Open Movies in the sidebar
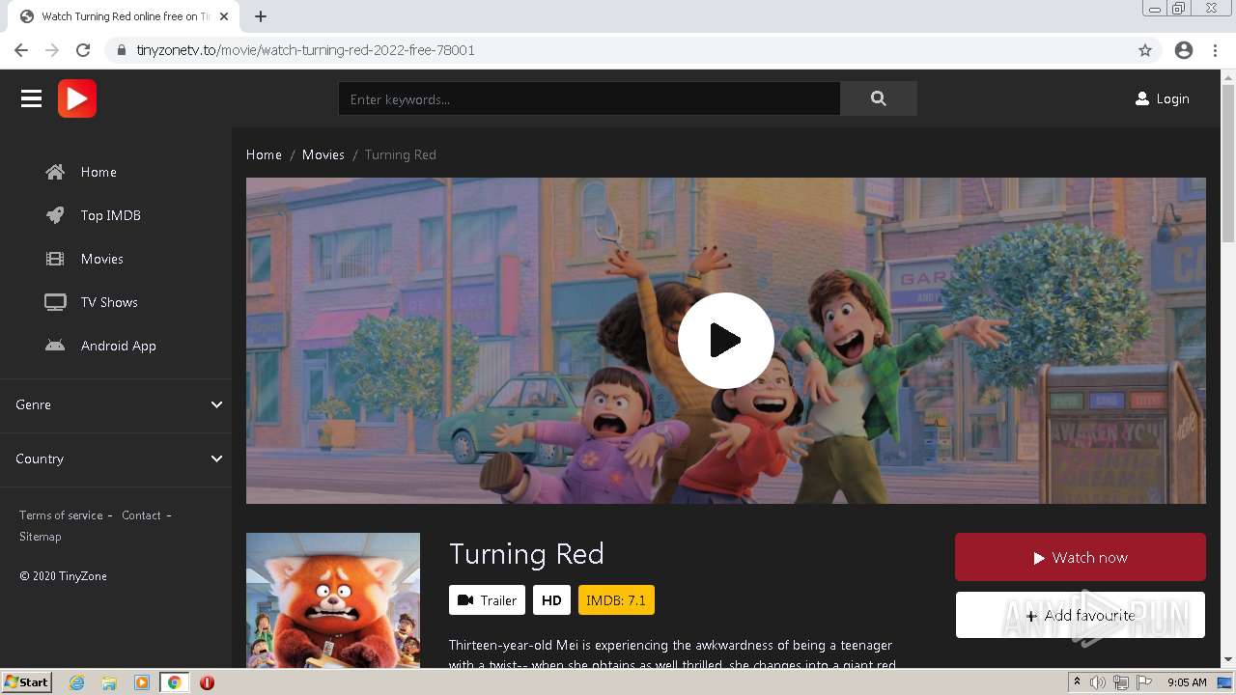Screen dimensions: 1236x695 tap(102, 259)
